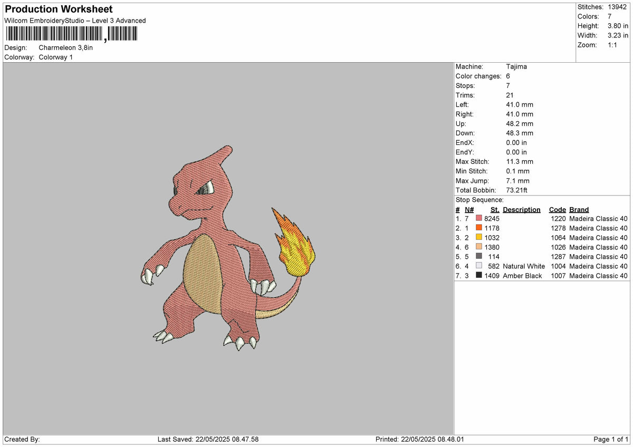Click the 'Natural White' description

click(x=524, y=266)
